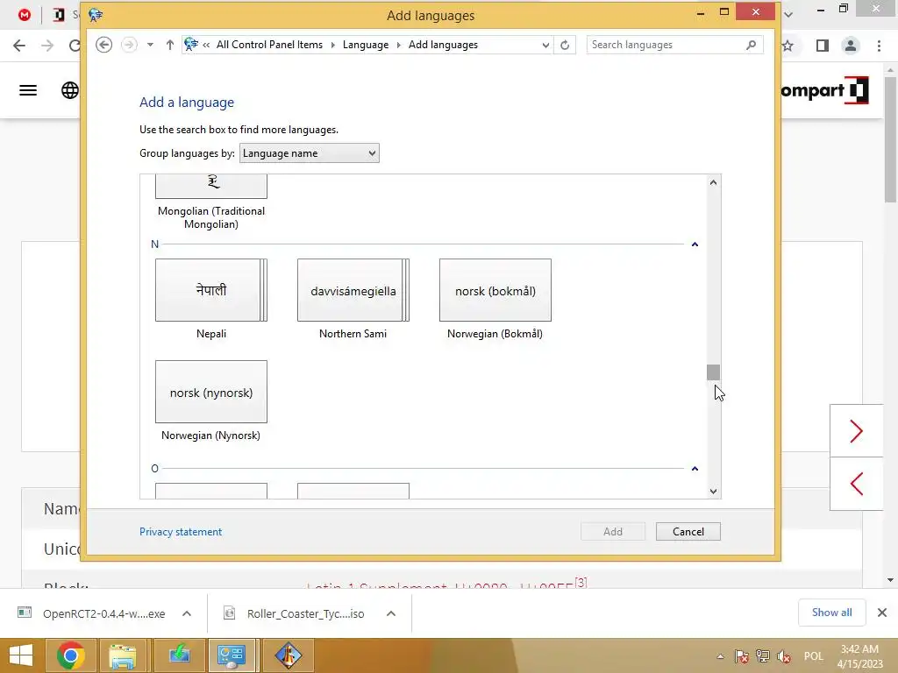898x673 pixels.
Task: Open File Explorer from taskbar
Action: pos(123,655)
